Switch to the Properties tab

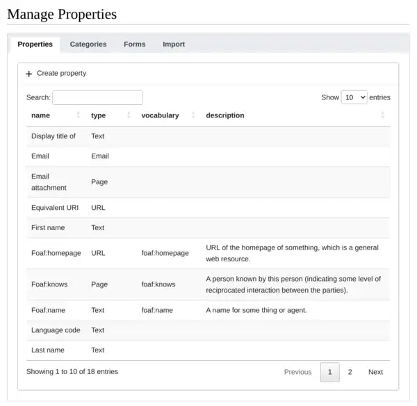35,44
